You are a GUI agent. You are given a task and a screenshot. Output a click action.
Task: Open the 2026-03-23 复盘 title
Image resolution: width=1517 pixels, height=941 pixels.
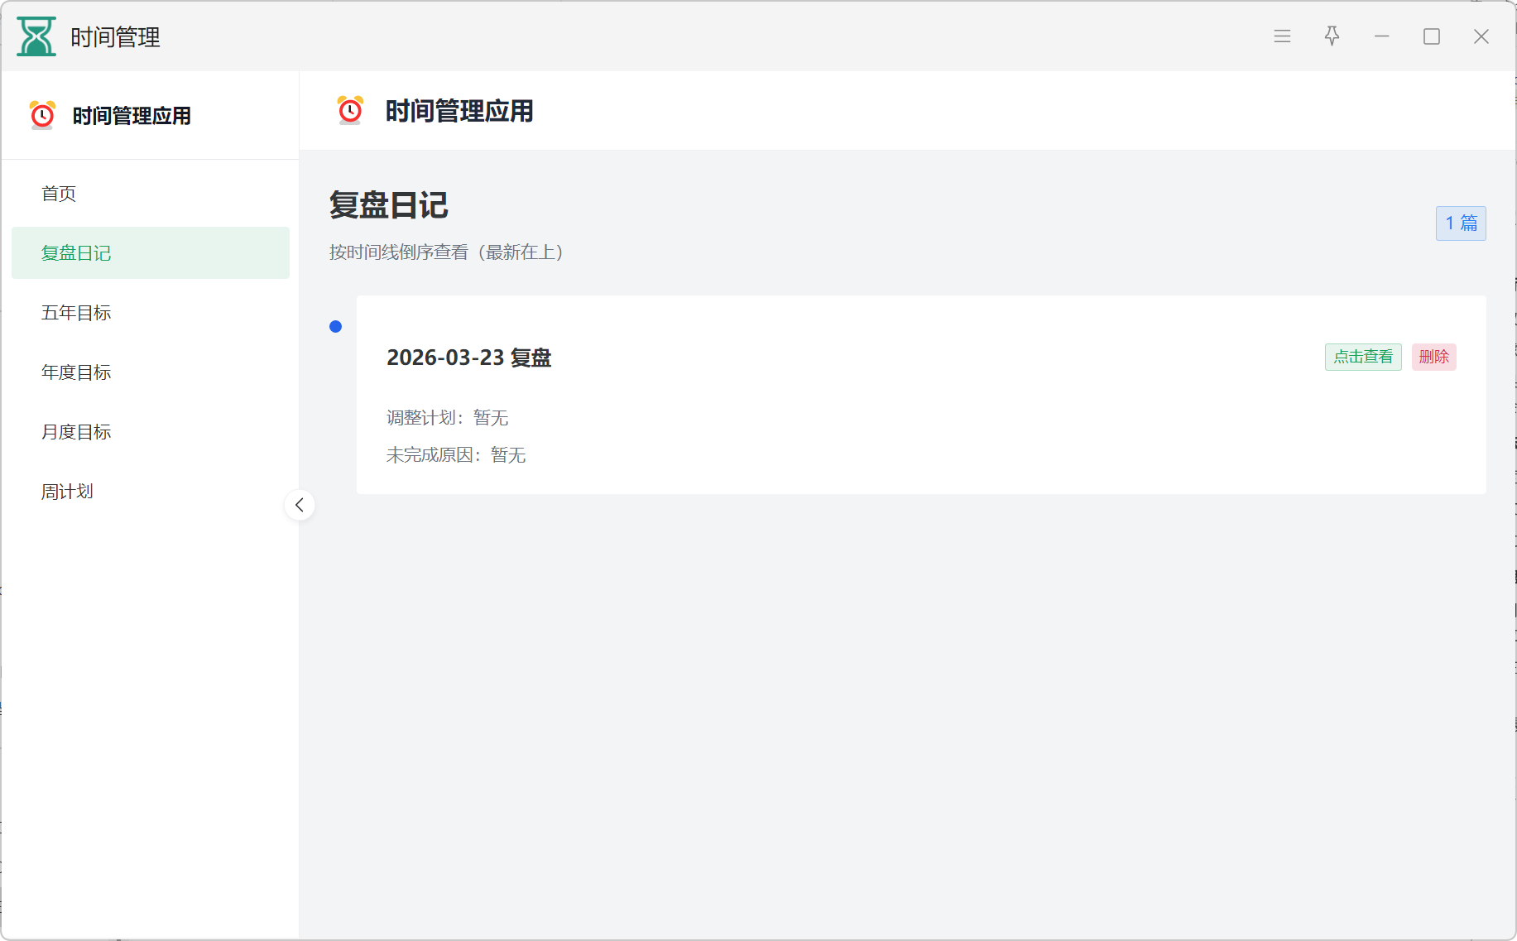tap(469, 358)
